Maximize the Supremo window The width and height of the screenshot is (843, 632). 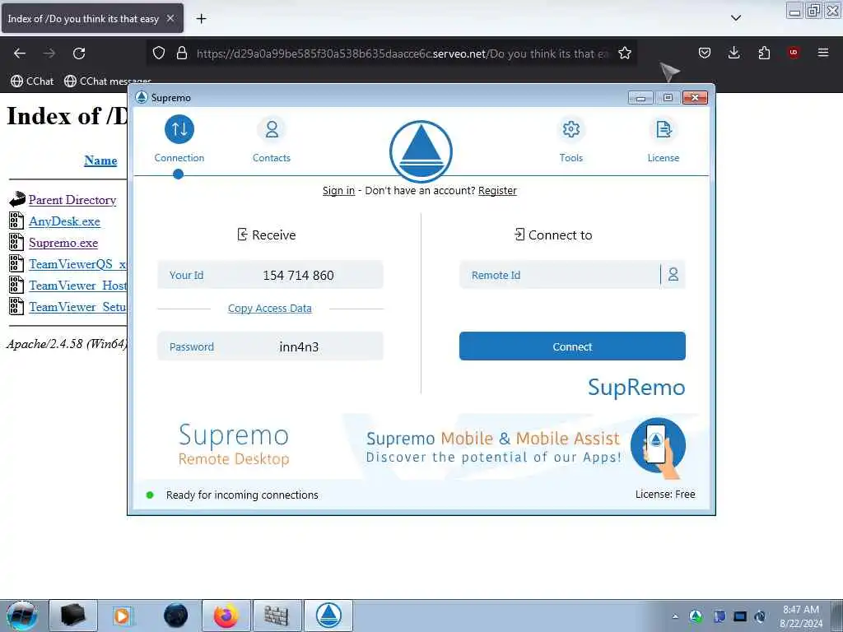(668, 98)
